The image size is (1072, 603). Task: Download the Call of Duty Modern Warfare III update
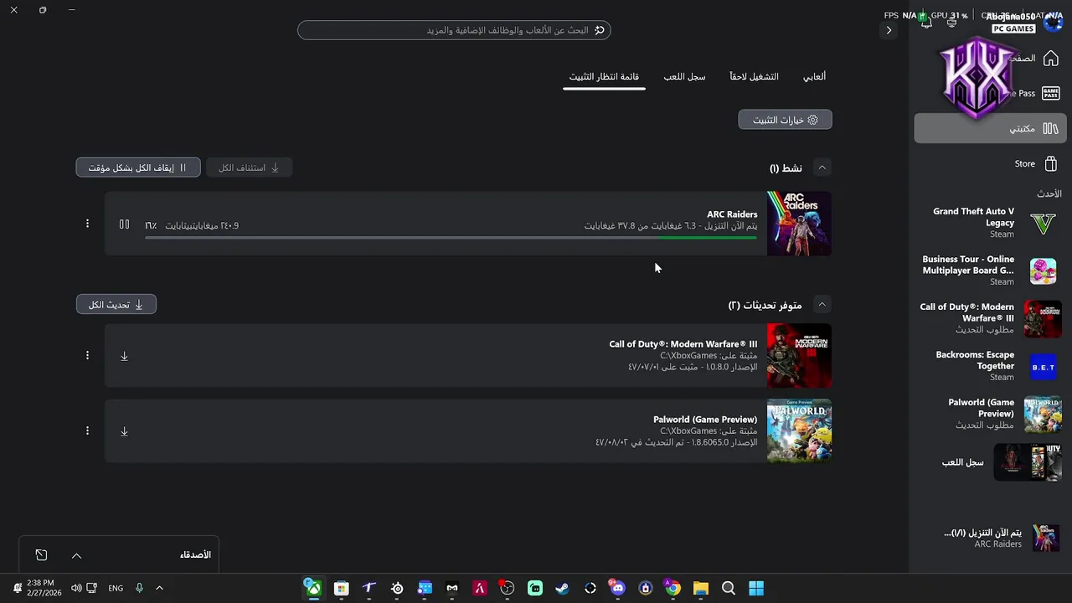click(x=124, y=356)
